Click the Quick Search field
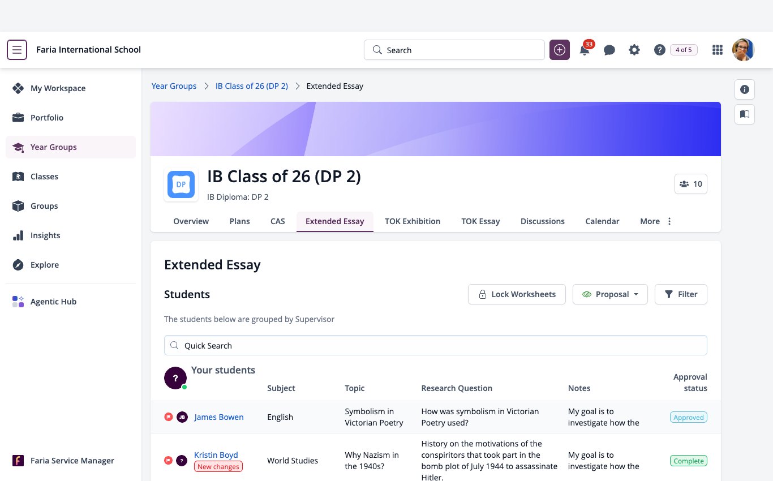Viewport: 773px width, 481px height. [435, 345]
